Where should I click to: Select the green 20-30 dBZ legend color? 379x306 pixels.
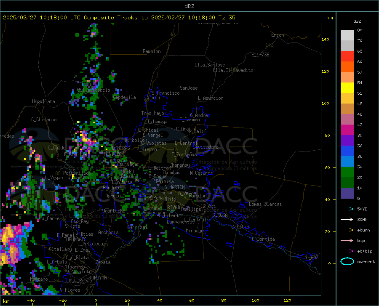click(347, 172)
